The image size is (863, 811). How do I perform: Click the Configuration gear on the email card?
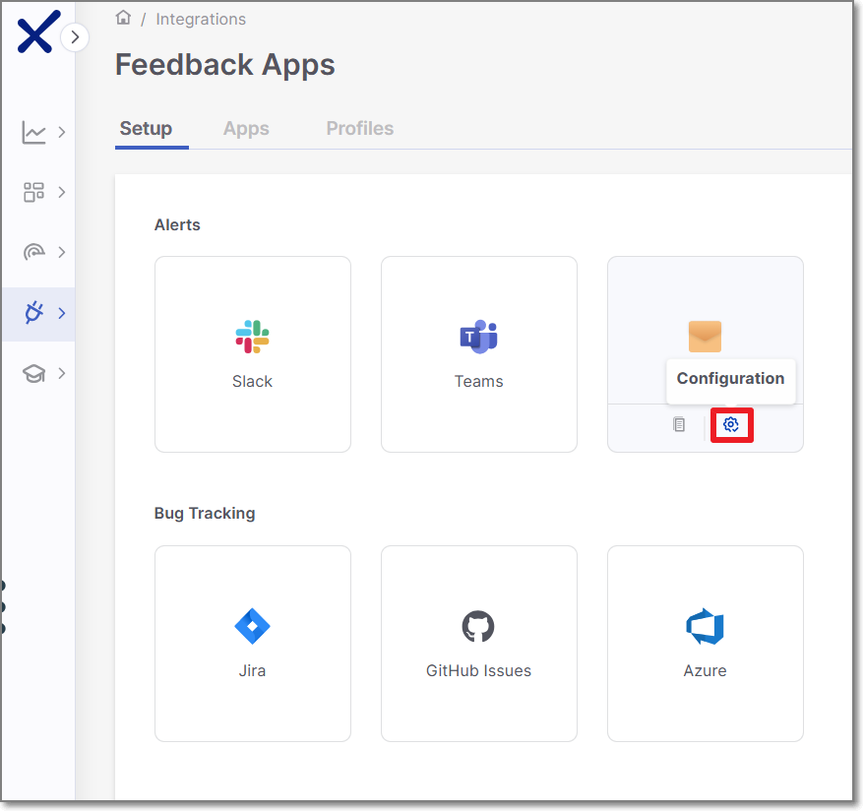pyautogui.click(x=731, y=424)
